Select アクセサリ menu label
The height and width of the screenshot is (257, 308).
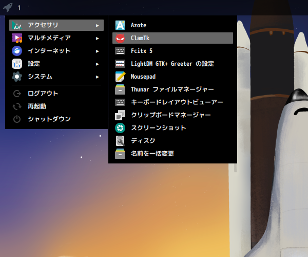coord(43,25)
